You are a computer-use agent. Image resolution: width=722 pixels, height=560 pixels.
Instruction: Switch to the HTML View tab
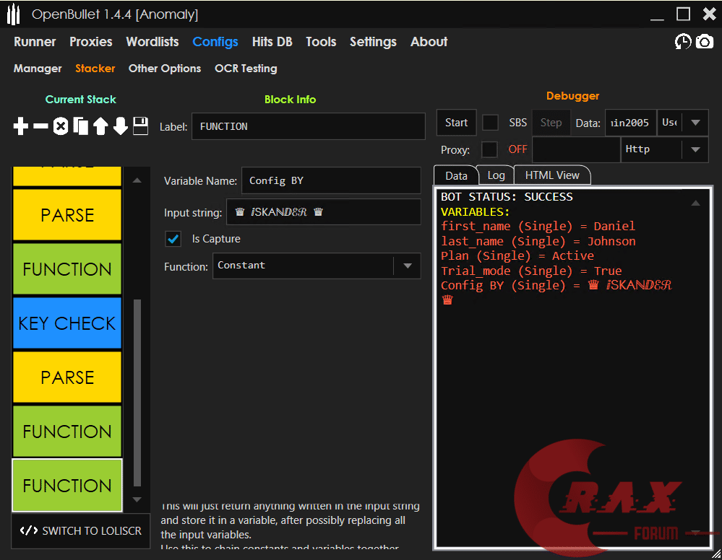pyautogui.click(x=551, y=175)
